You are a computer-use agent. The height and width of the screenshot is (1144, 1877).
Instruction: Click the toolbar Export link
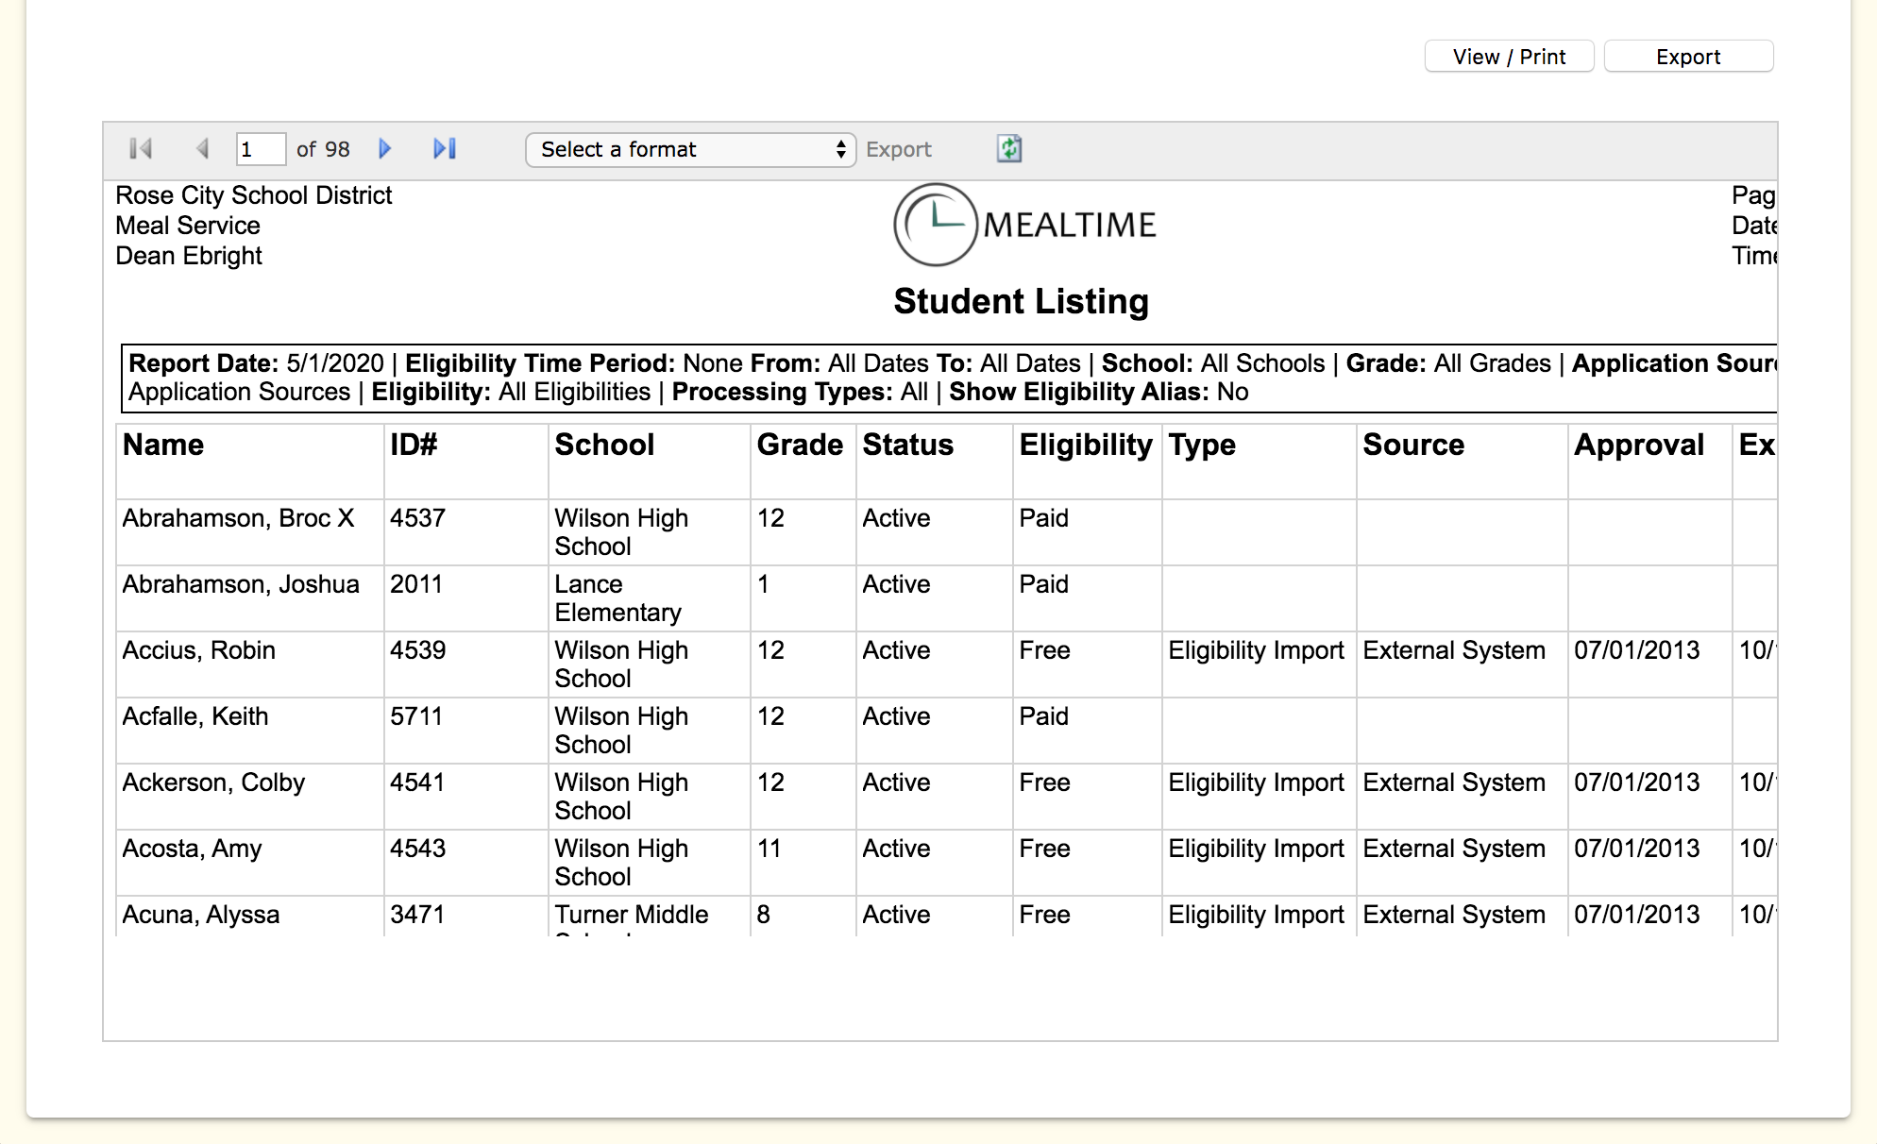[x=898, y=150]
